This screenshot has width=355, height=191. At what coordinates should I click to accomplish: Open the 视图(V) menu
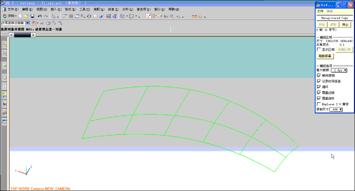[x=41, y=9]
